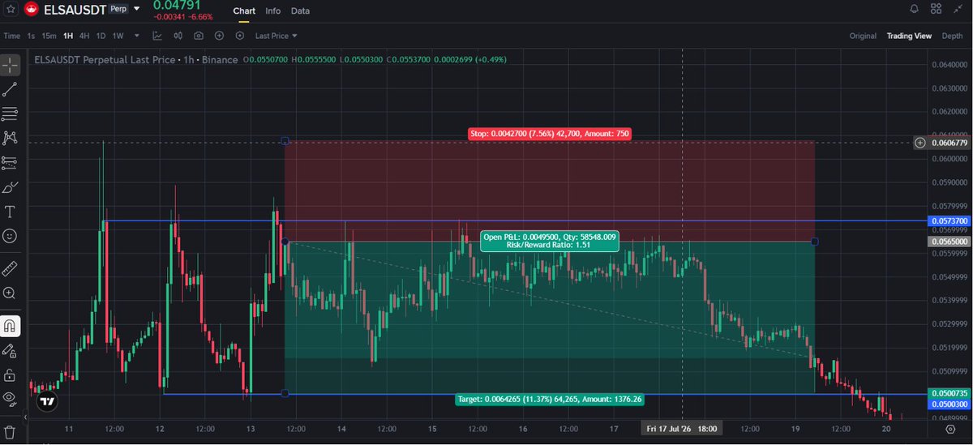The width and height of the screenshot is (973, 445).
Task: Select the 15m timeframe
Action: coord(49,36)
